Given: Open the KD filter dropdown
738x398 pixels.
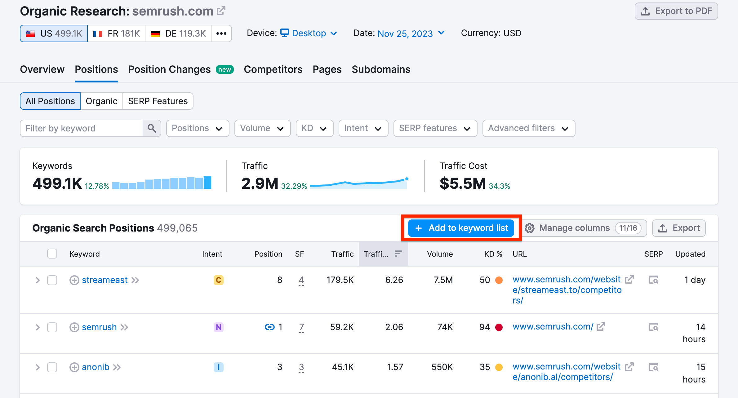Looking at the screenshot, I should click(x=314, y=128).
